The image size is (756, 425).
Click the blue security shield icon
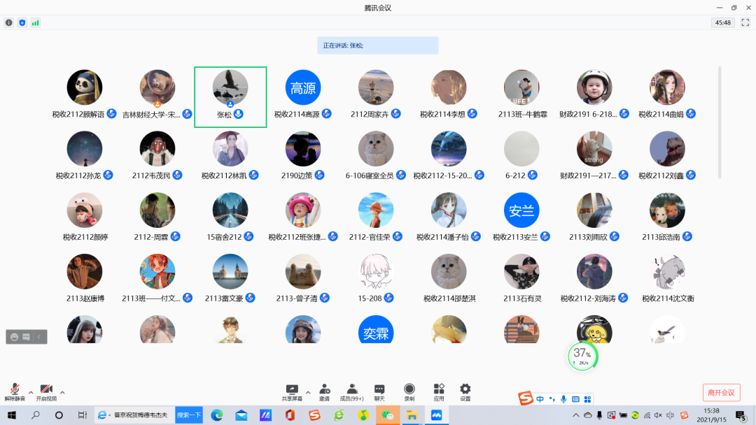22,22
